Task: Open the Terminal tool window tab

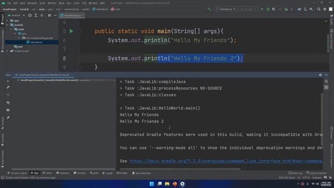Action: point(79,173)
